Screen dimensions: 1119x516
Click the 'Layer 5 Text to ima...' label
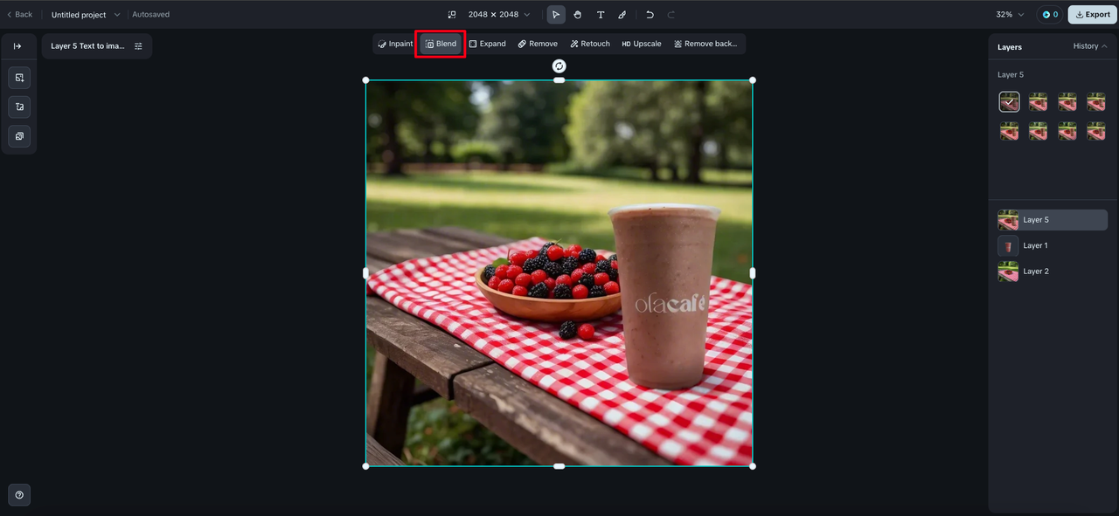[x=87, y=46]
